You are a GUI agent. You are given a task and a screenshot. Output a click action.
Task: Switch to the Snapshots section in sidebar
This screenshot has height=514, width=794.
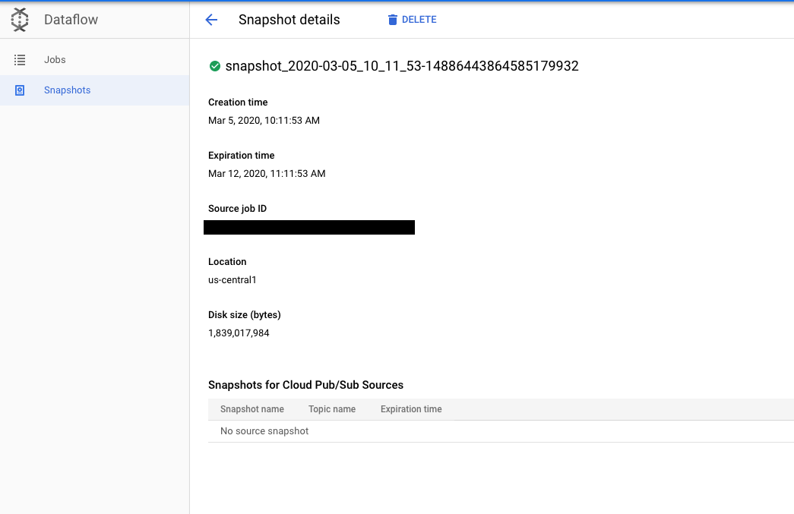click(67, 90)
